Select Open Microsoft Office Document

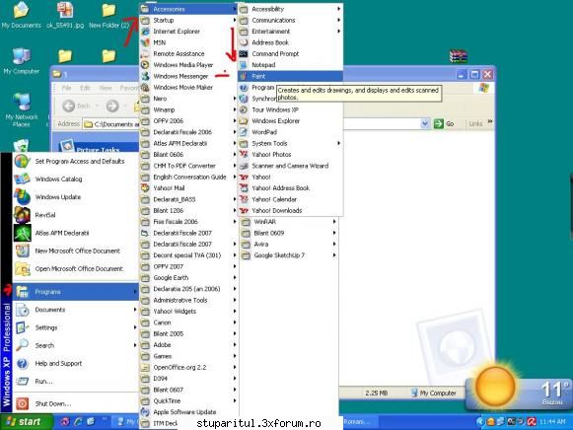point(76,268)
